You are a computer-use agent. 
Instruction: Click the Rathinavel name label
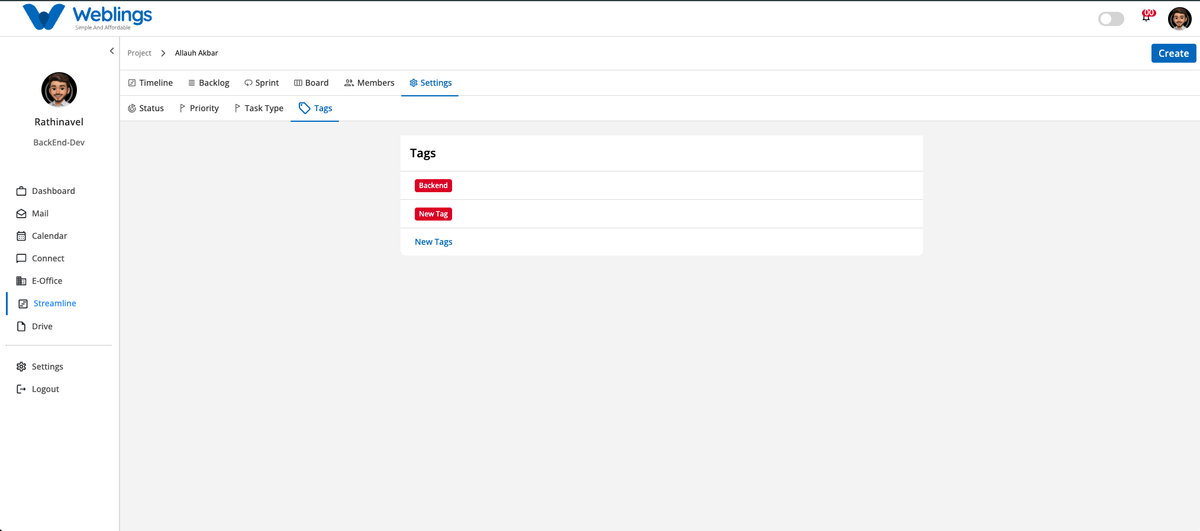(59, 122)
